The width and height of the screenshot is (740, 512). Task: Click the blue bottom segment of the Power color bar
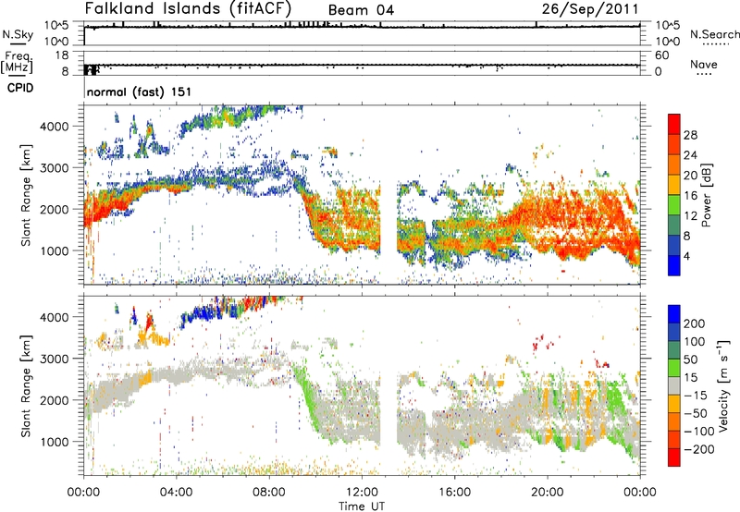pos(674,265)
